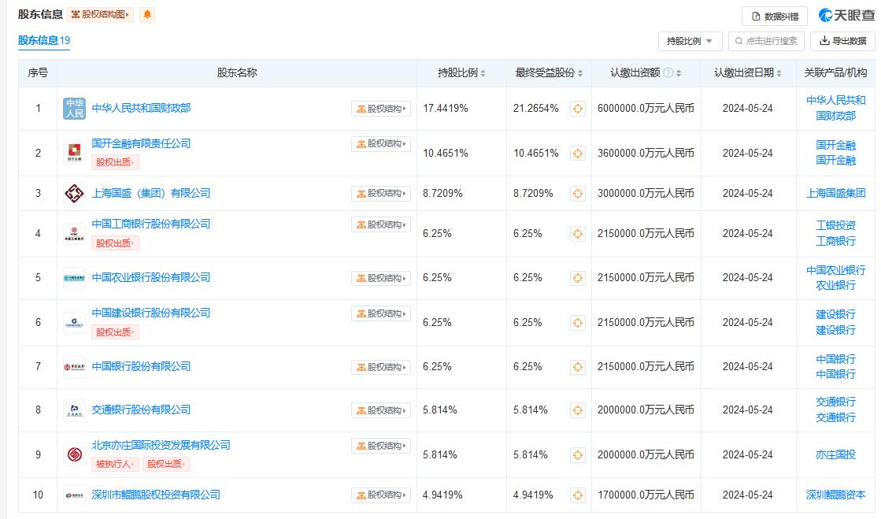Image resolution: width=881 pixels, height=519 pixels.
Task: Sort by 持股比例 column header
Action: 461,73
